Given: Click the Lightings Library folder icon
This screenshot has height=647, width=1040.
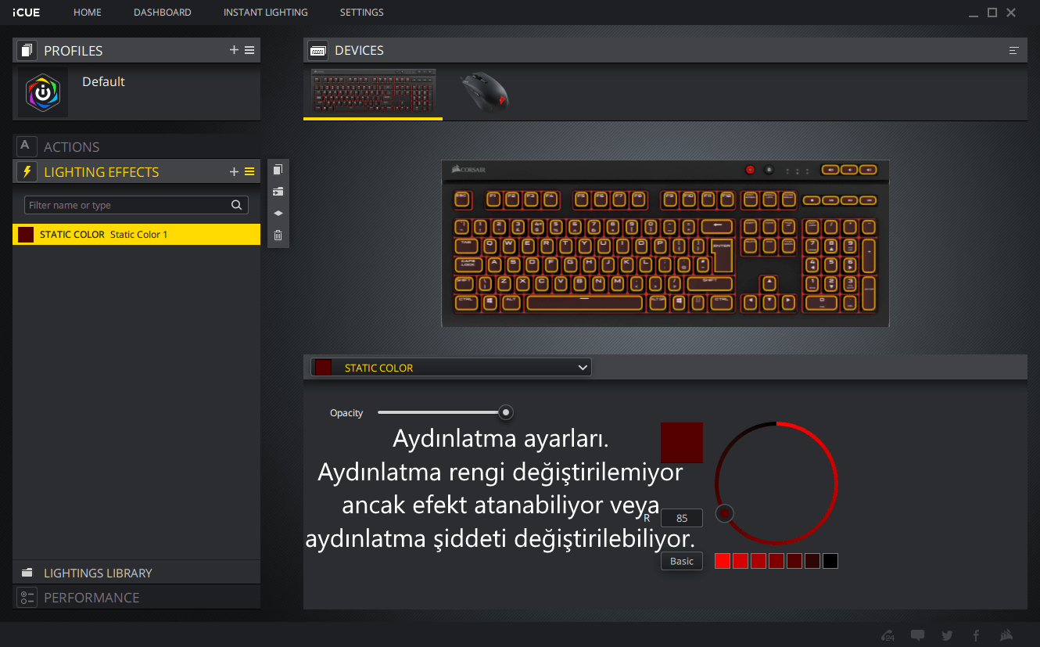Looking at the screenshot, I should click(x=27, y=573).
